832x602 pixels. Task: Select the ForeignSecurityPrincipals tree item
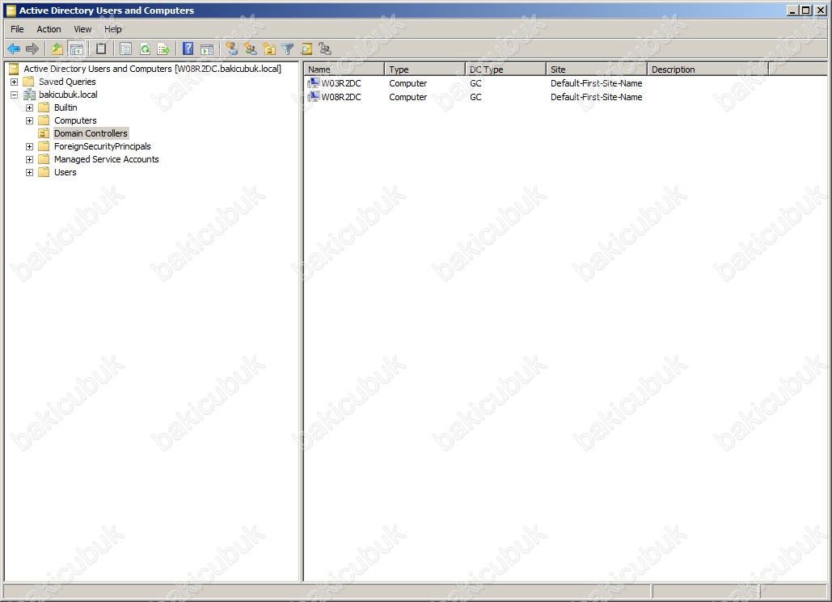[x=103, y=146]
